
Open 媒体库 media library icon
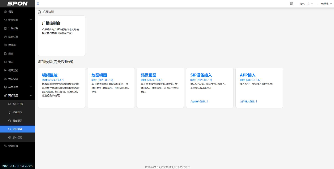(x=6, y=45)
